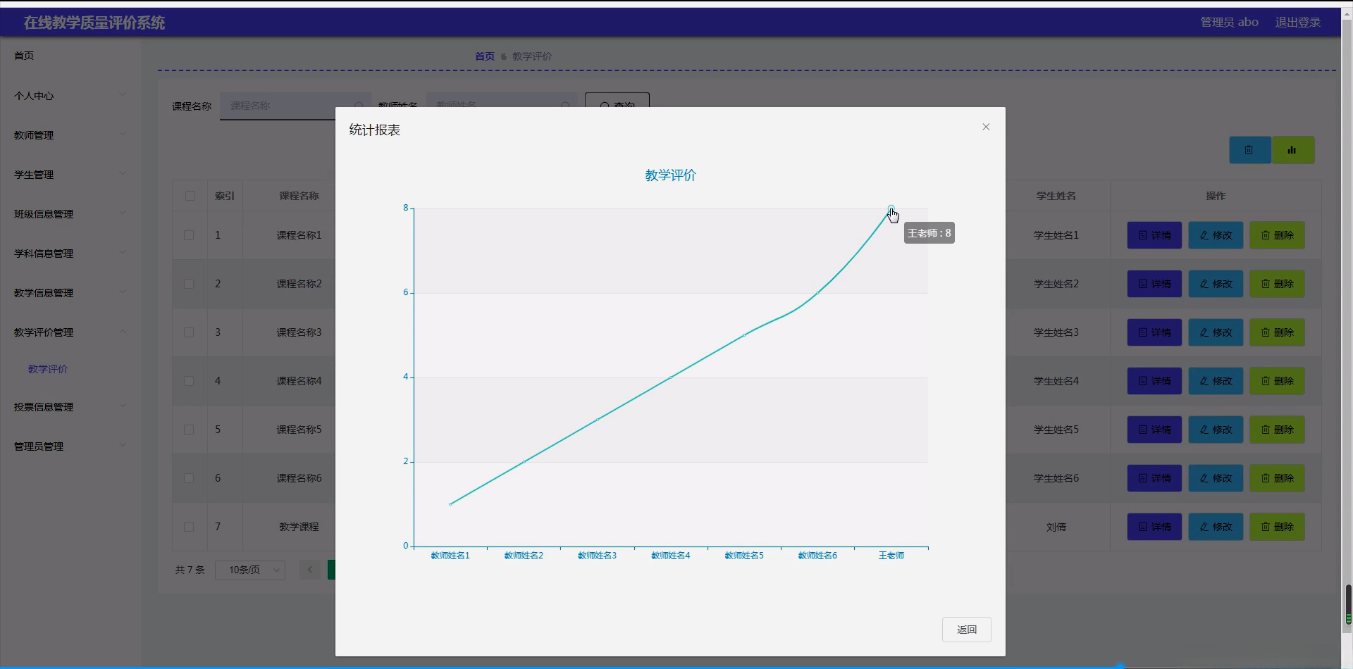Click the 返回 button in the dialog
Image resolution: width=1353 pixels, height=669 pixels.
966,629
